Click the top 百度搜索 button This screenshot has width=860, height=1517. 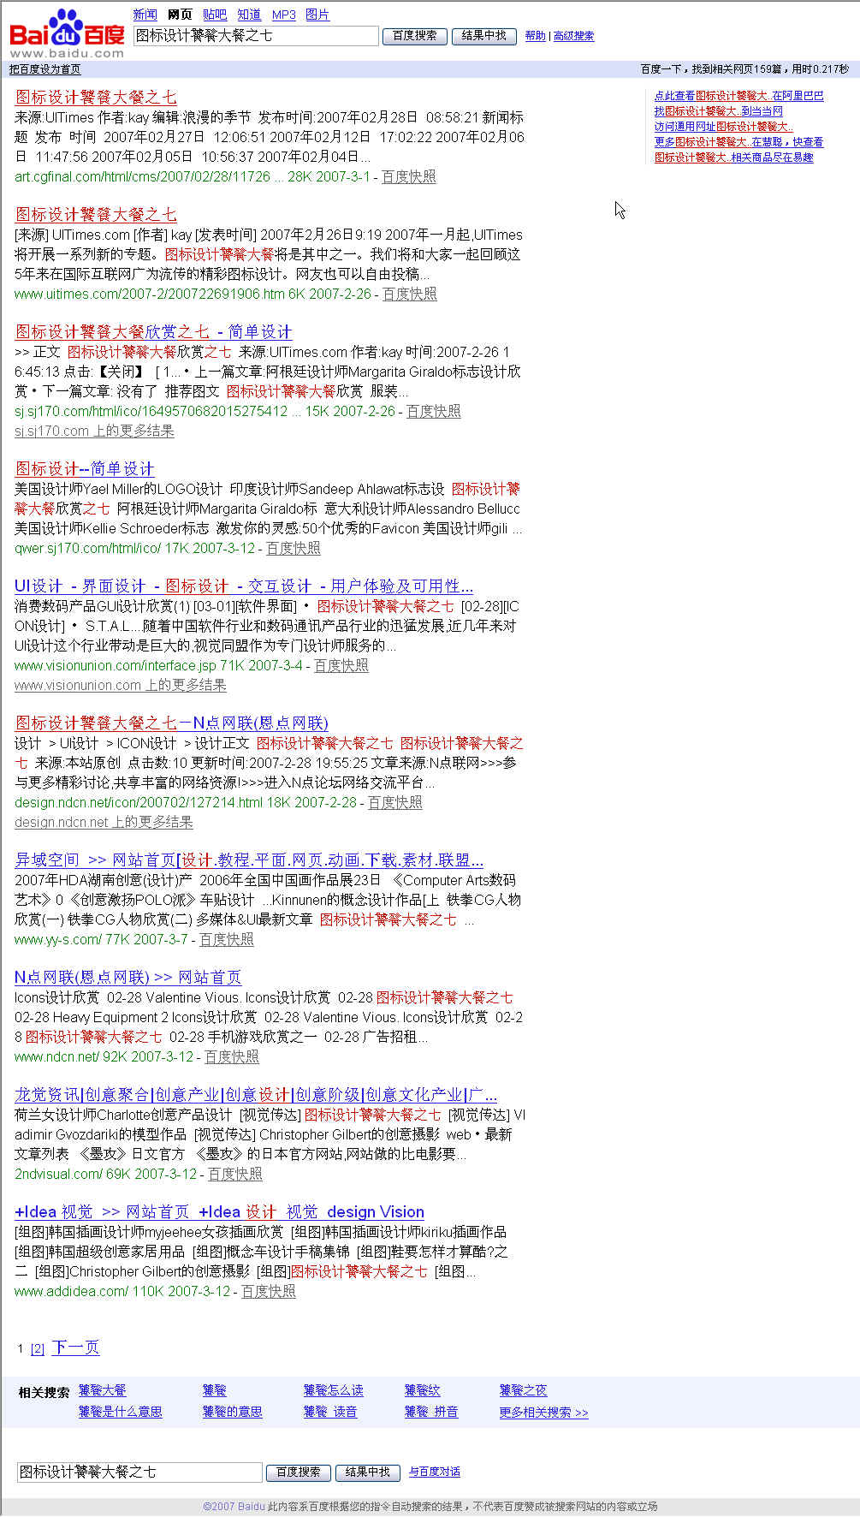[x=415, y=36]
